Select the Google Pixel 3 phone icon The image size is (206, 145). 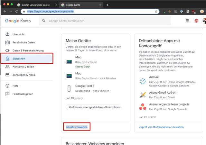[69, 88]
